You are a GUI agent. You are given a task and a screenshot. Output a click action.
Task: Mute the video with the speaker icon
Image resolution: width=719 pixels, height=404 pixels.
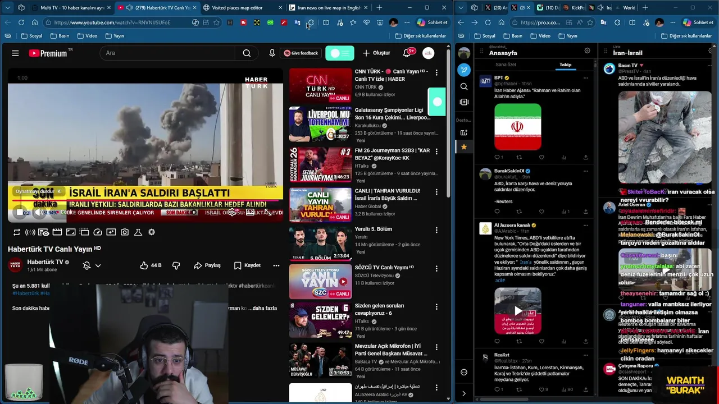tap(39, 213)
